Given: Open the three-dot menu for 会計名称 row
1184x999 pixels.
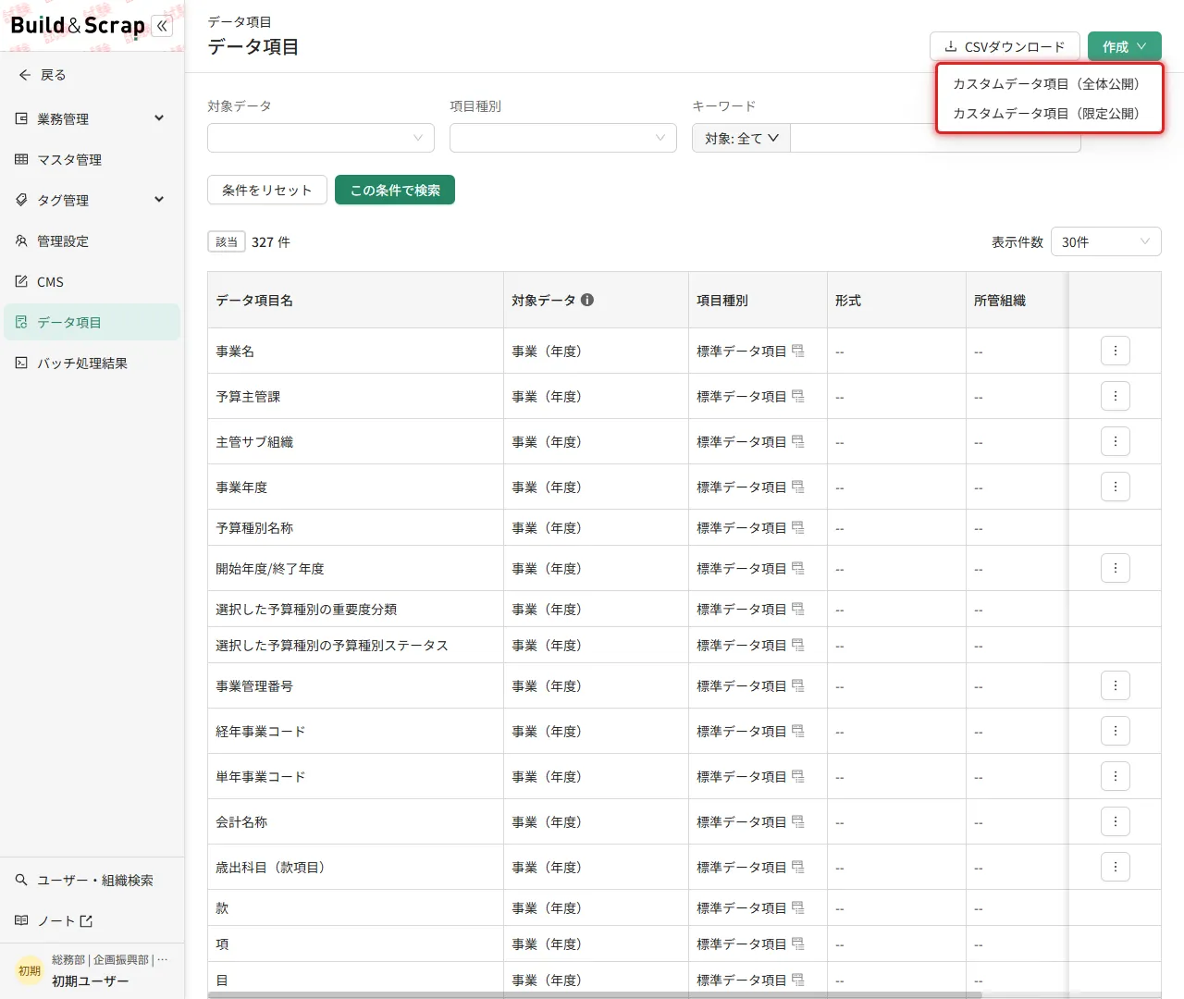Looking at the screenshot, I should 1116,821.
